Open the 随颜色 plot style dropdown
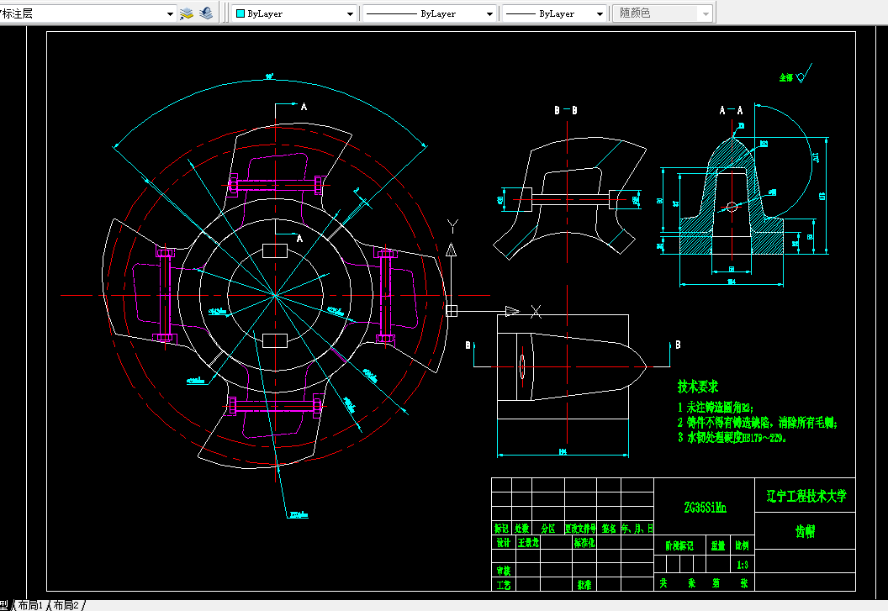Image resolution: width=888 pixels, height=611 pixels. click(705, 14)
